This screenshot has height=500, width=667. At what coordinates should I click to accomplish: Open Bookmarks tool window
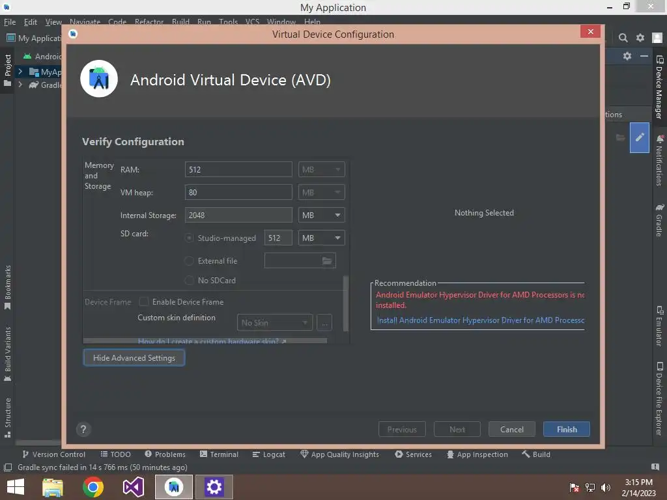tap(7, 287)
